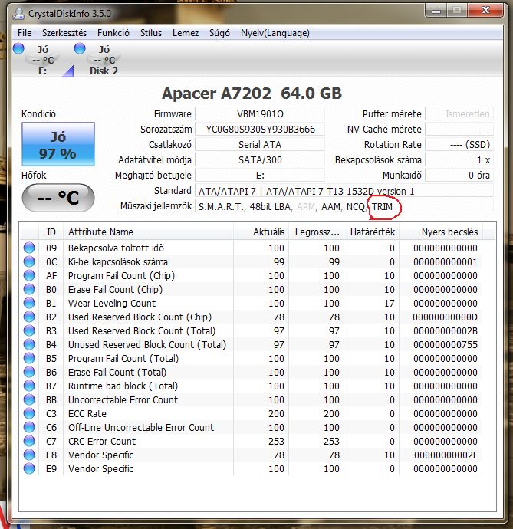513x529 pixels.
Task: Click the SATA/300 transfer mode field
Action: tap(260, 160)
